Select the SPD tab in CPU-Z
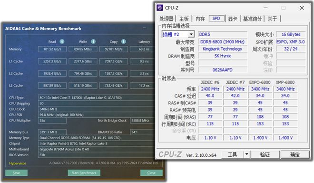The image size is (314, 183). click(x=216, y=19)
